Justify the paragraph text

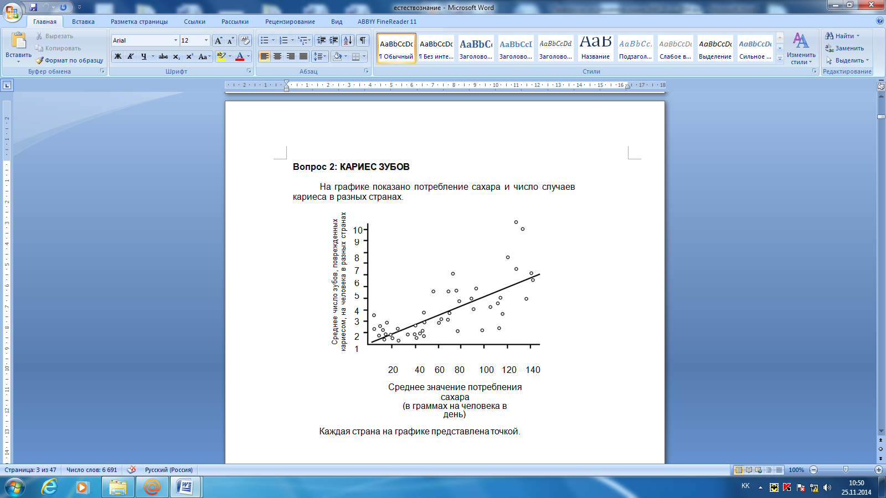303,56
